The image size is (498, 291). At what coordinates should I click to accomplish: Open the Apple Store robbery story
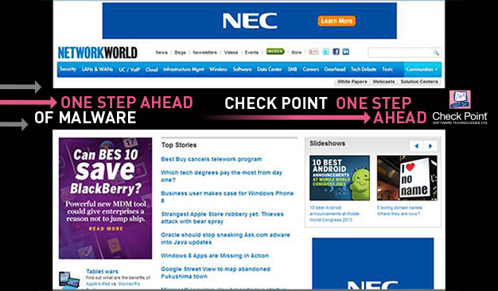(222, 218)
